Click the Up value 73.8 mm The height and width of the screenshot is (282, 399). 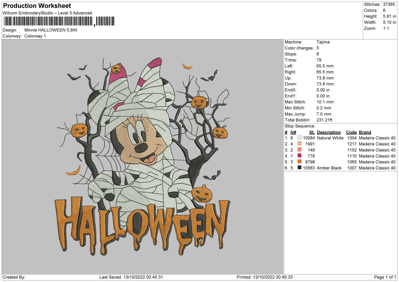point(325,78)
